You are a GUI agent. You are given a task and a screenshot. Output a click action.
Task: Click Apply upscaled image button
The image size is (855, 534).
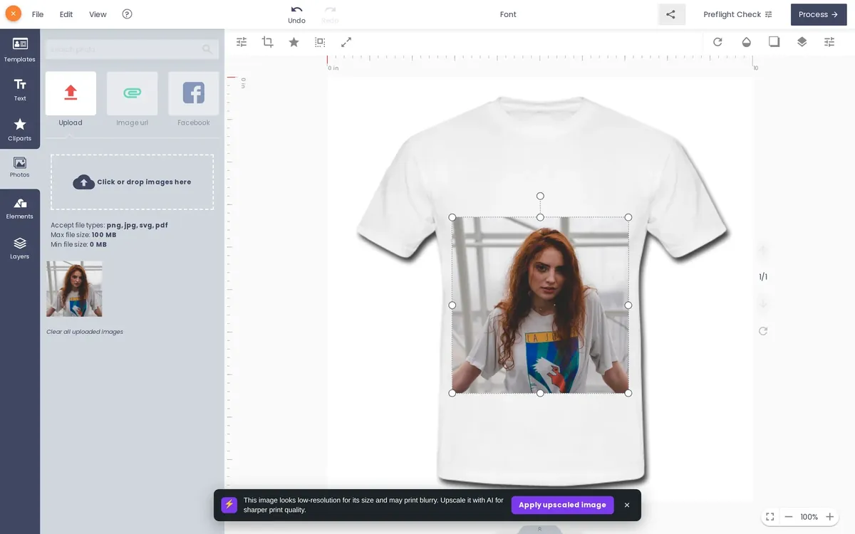coord(562,505)
